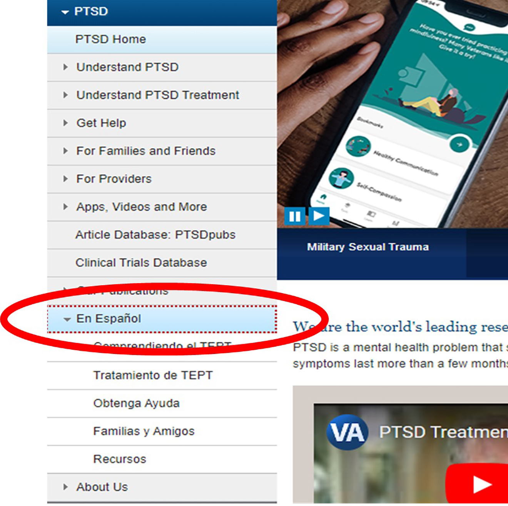Open Article Database: PTSDpubs
508x506 pixels.
[162, 235]
